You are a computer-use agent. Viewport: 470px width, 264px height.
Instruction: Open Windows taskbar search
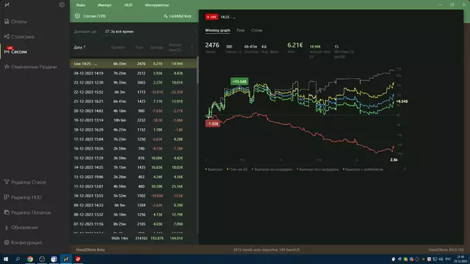pos(17,259)
